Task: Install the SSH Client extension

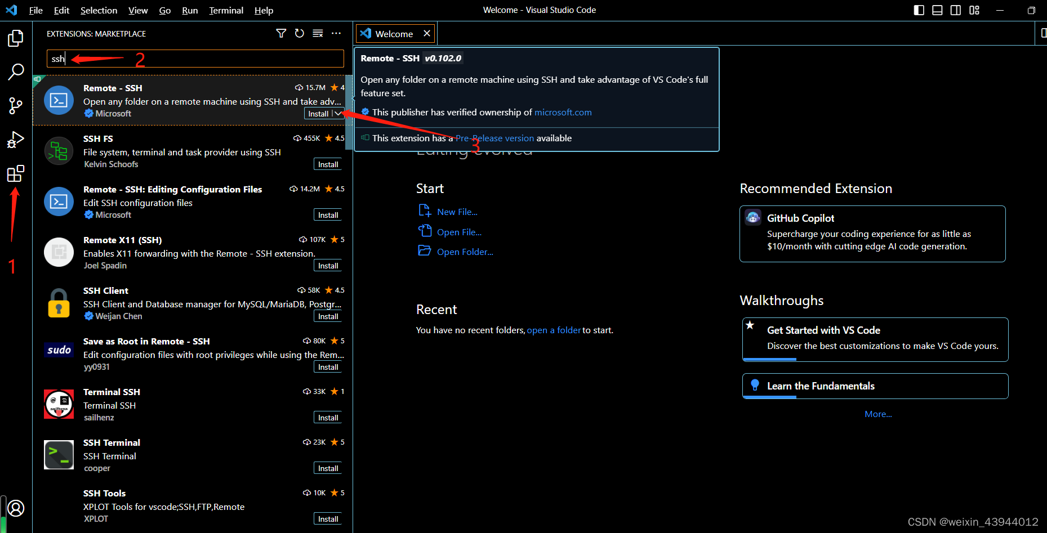Action: coord(328,316)
